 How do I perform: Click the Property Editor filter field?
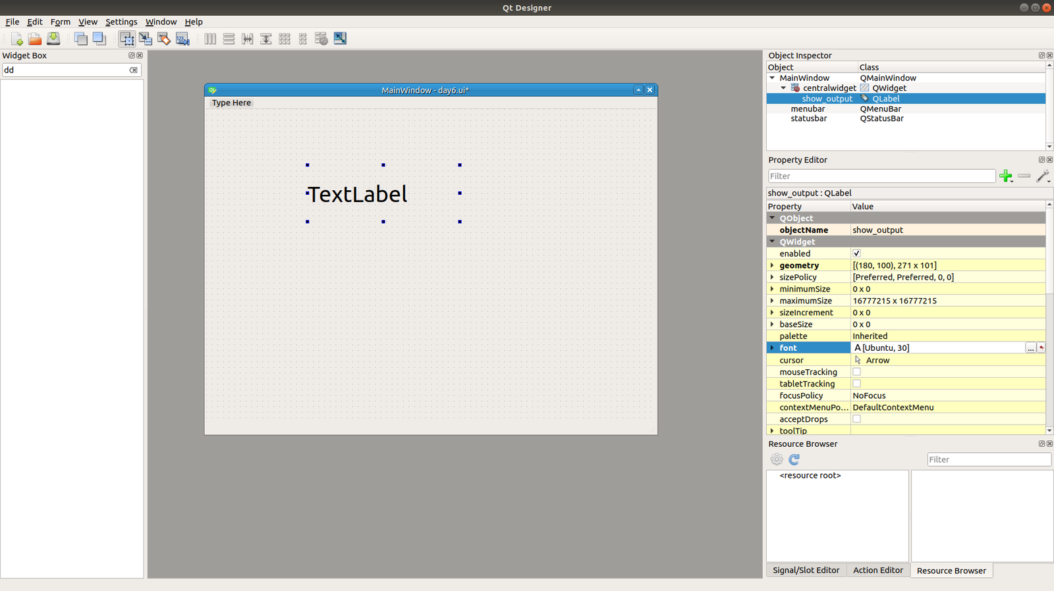pos(881,176)
